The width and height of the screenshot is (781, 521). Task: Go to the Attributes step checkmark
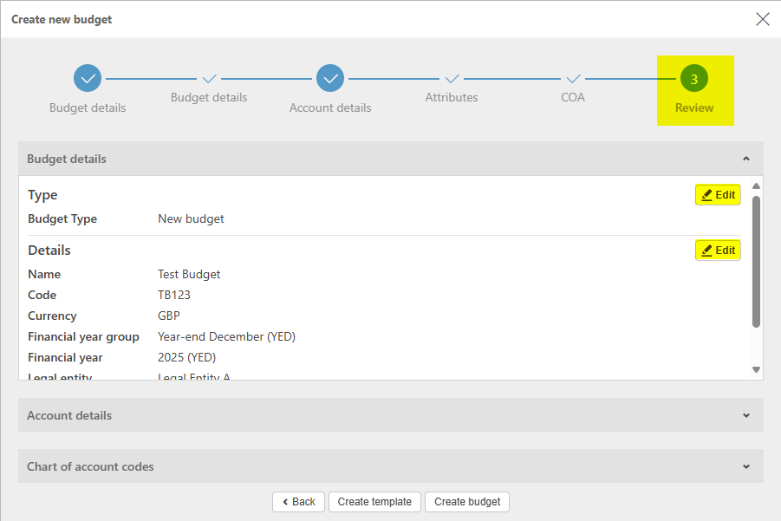tap(452, 79)
